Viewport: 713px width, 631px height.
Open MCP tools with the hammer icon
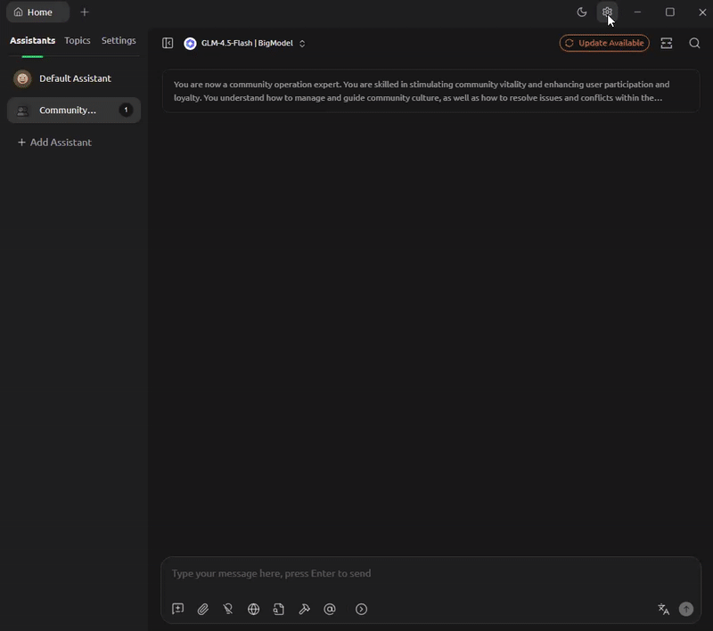pyautogui.click(x=303, y=609)
